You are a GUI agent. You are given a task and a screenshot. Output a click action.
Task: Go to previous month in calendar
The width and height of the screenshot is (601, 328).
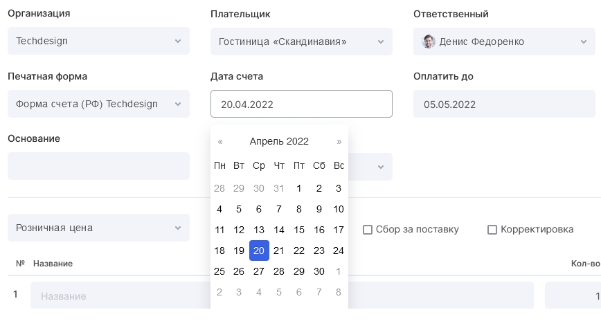220,142
